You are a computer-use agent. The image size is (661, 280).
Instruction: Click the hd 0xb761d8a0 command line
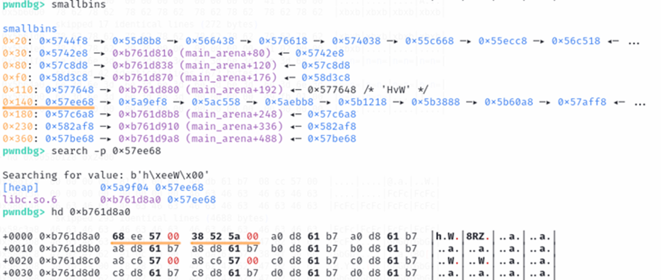(x=90, y=211)
